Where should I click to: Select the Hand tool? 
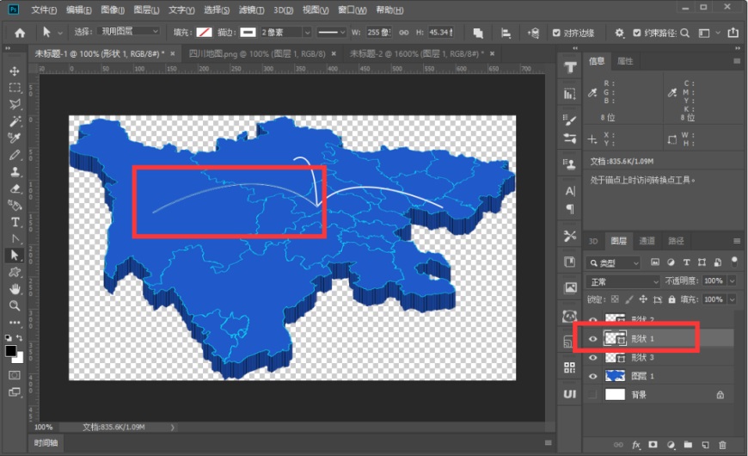(15, 289)
